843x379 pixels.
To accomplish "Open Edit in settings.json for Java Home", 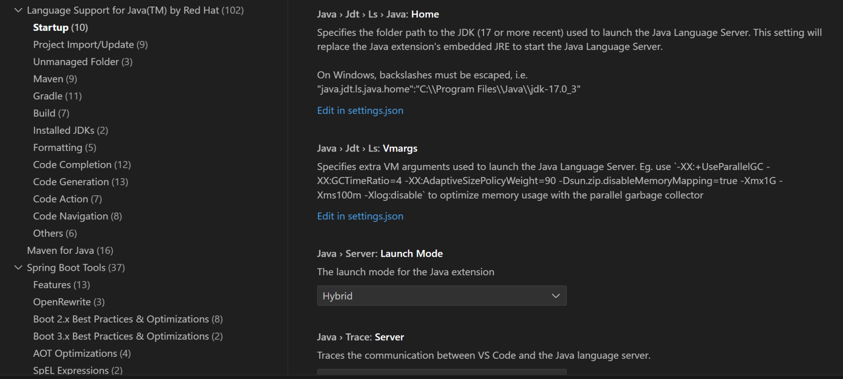I will pyautogui.click(x=360, y=110).
